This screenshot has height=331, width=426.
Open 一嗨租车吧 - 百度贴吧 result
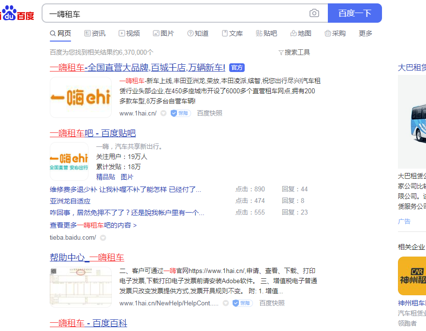93,133
